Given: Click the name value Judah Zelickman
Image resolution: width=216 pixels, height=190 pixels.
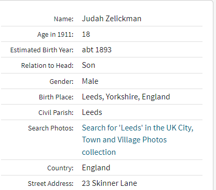Looking at the screenshot, I should (x=112, y=19).
